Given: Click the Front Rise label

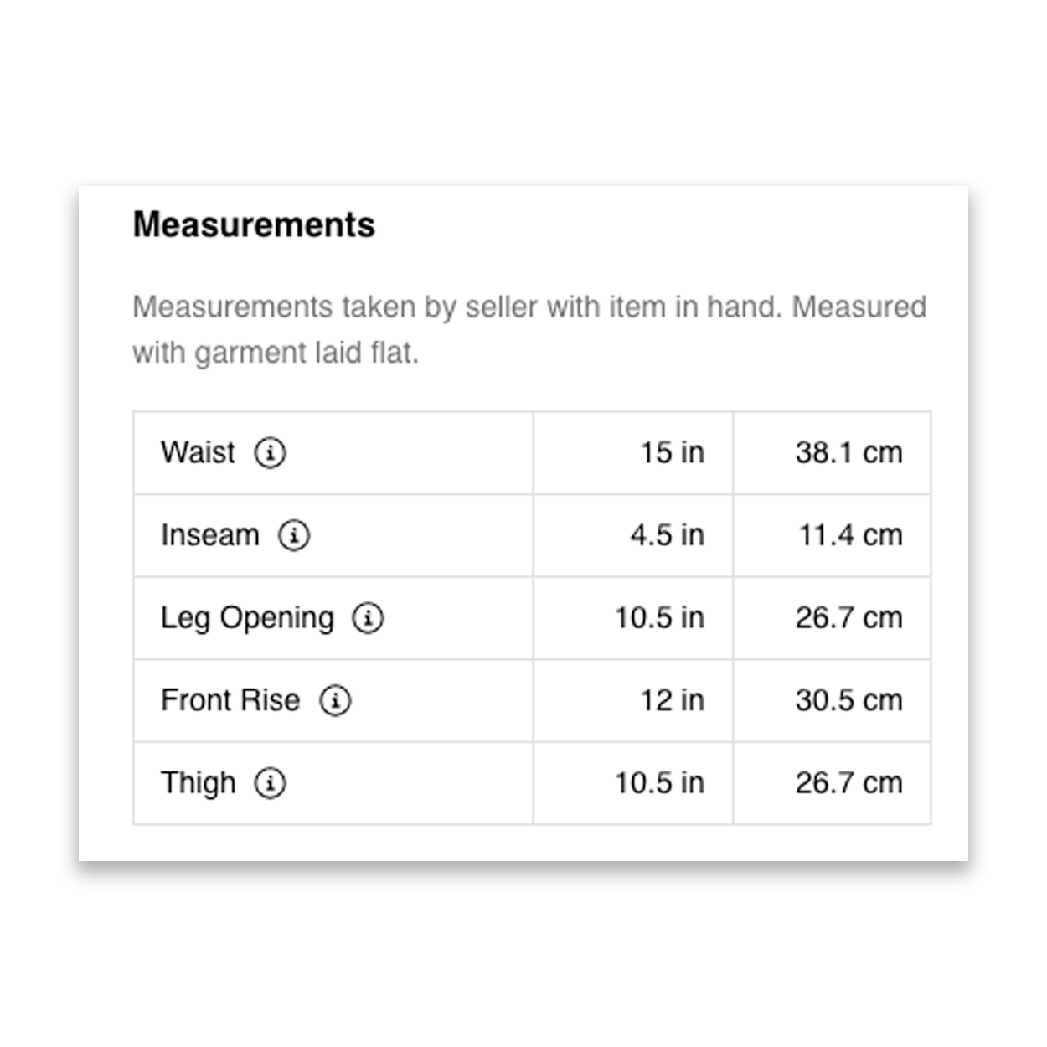Looking at the screenshot, I should point(230,700).
